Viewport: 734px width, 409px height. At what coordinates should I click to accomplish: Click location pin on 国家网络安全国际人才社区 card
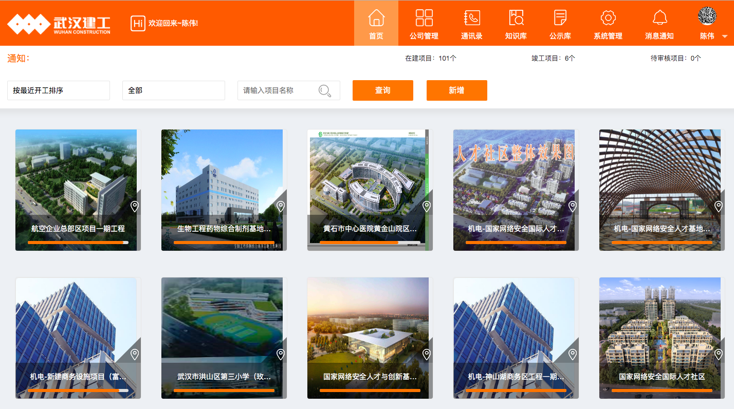click(719, 355)
